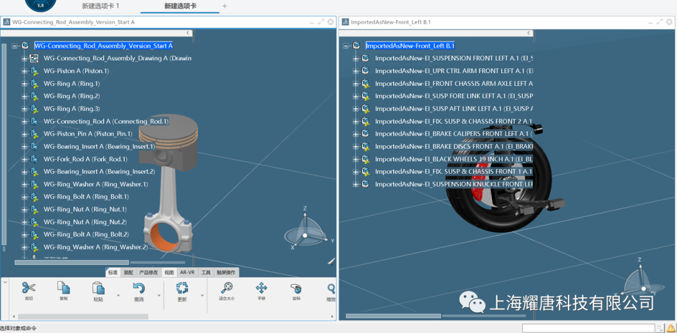
Task: Select the Zoom (缩放) magnifier tool
Action: click(331, 288)
